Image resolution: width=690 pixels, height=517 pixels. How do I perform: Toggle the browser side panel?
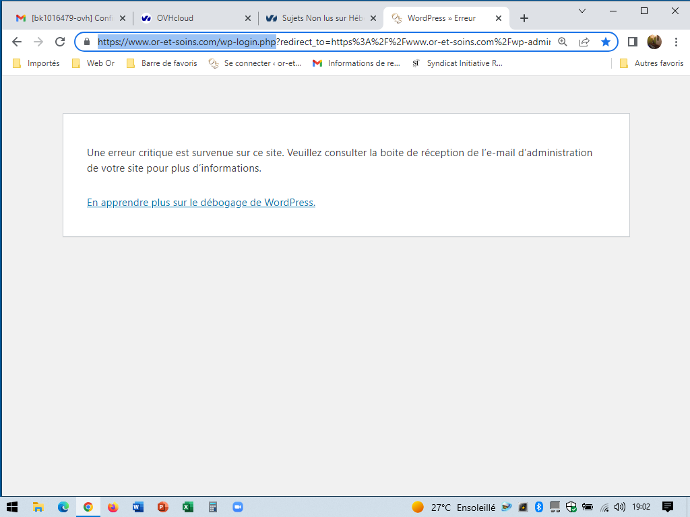coord(632,42)
